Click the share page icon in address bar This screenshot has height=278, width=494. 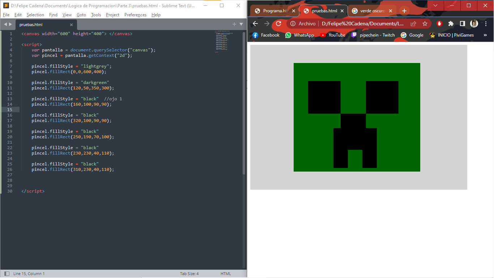413,24
